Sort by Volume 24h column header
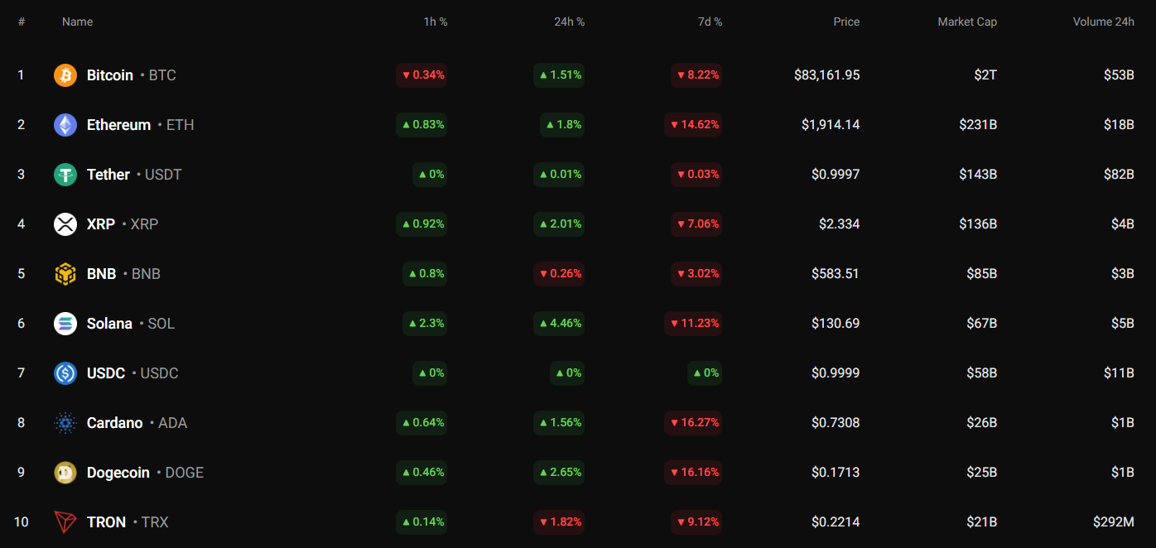The image size is (1156, 548). tap(1103, 22)
